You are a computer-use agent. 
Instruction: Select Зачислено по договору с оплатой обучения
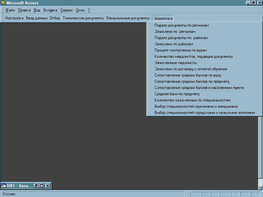pyautogui.click(x=204, y=69)
